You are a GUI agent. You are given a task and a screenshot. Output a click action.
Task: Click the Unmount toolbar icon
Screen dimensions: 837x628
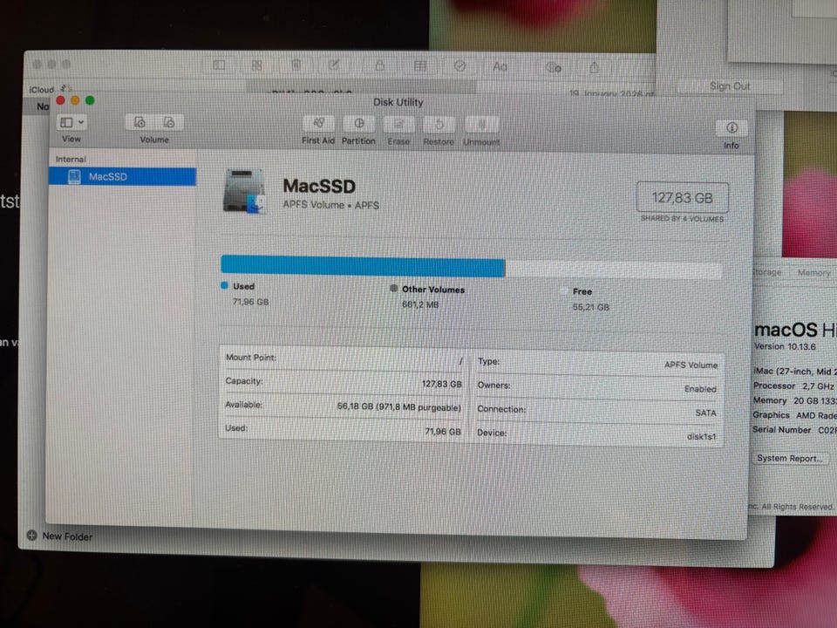pyautogui.click(x=481, y=125)
